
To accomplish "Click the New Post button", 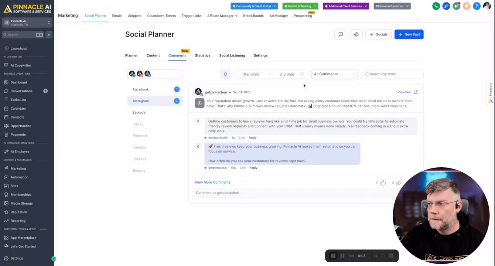I will coord(409,34).
